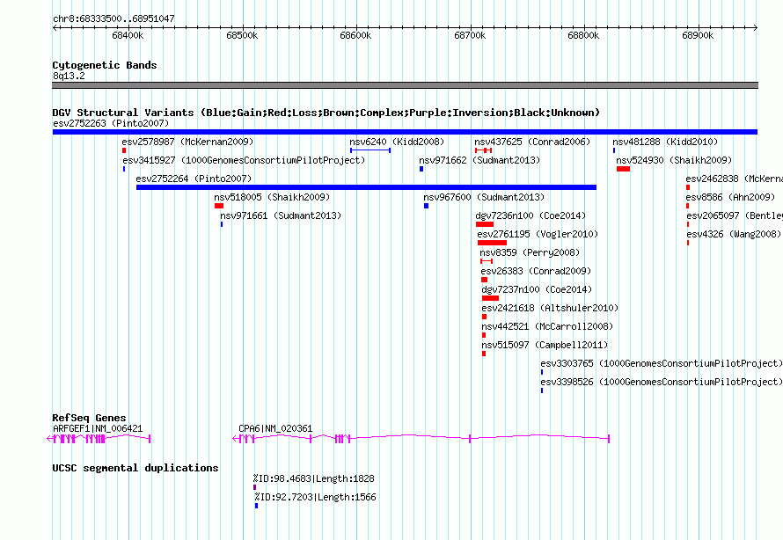Click the 68800k ruler tick label

pos(584,35)
